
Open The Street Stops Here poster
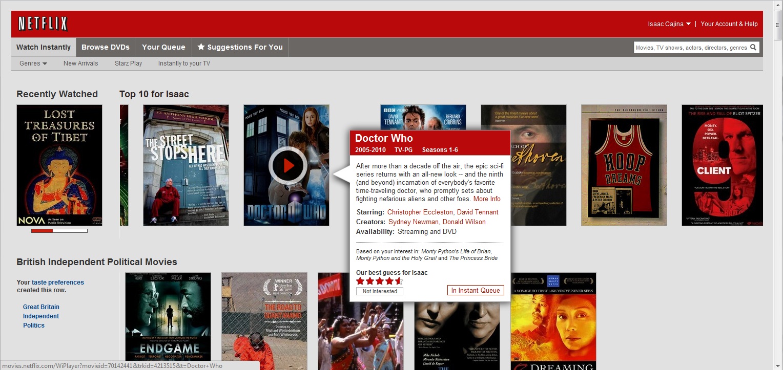[x=186, y=165]
